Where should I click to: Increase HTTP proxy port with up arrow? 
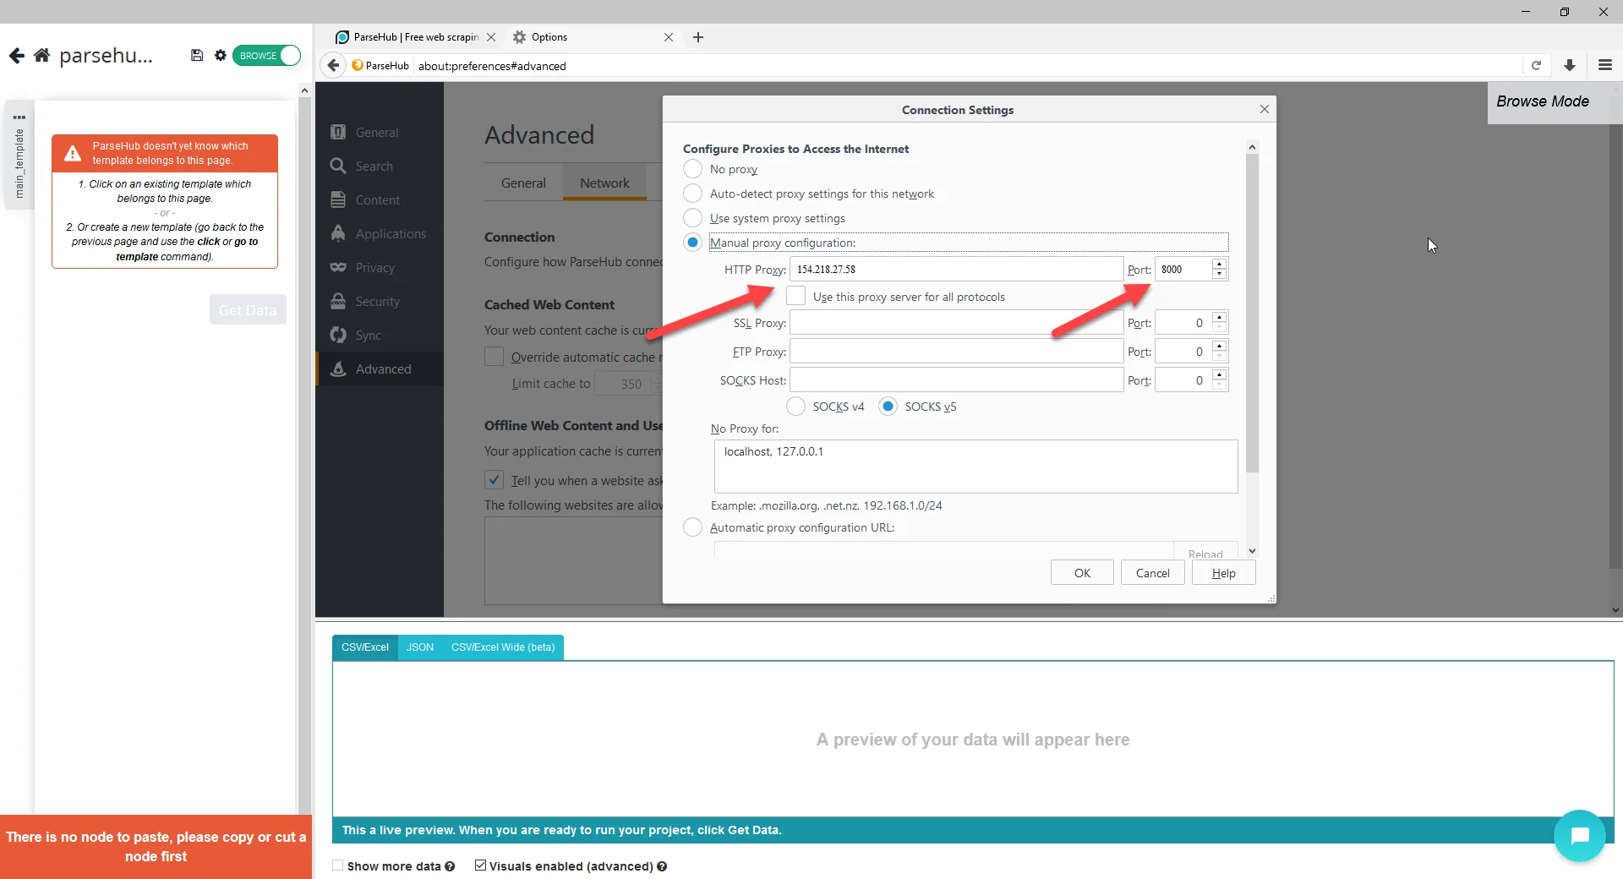point(1219,264)
